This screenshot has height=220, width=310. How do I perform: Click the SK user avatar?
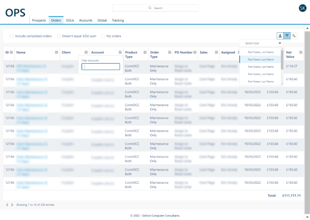(302, 8)
